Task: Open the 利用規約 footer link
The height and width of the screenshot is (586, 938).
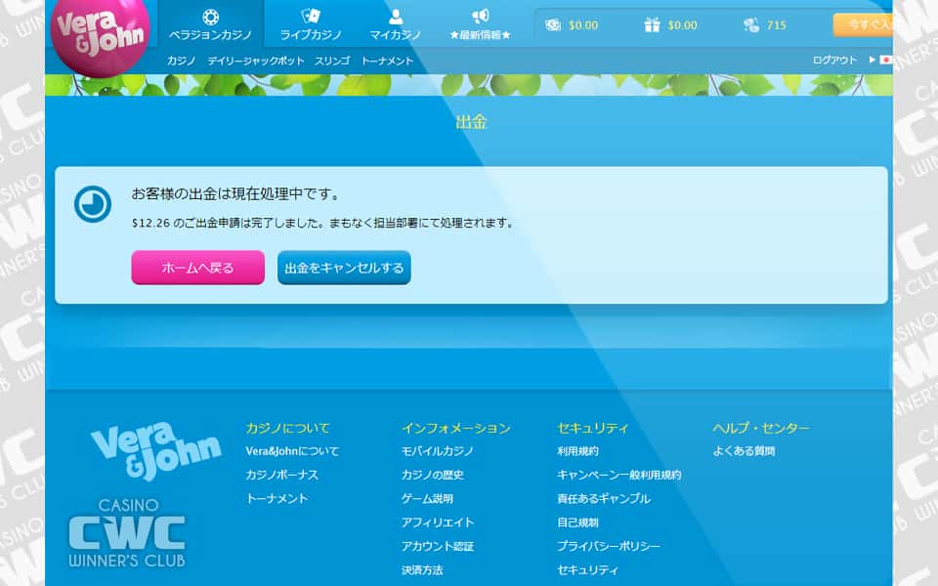Action: coord(577,451)
